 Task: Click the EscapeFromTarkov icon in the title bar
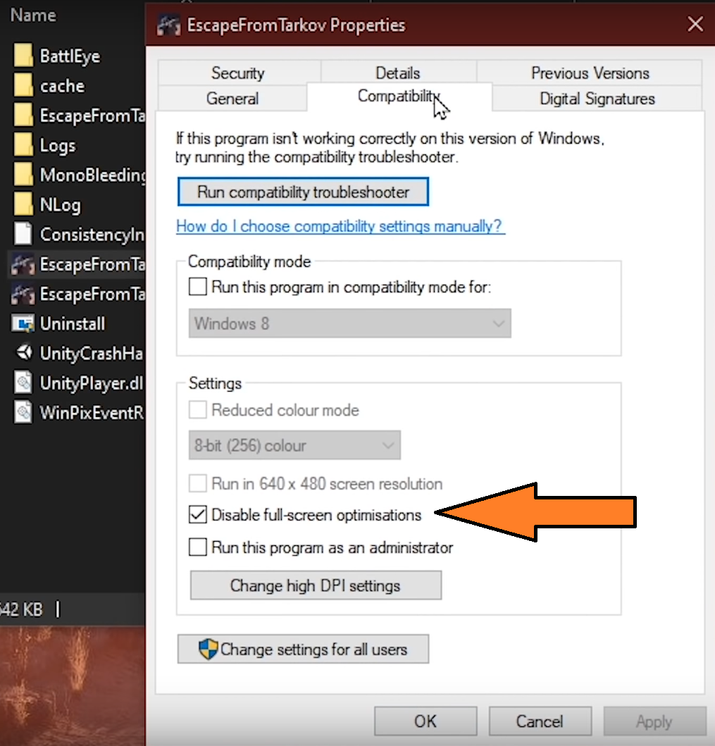click(169, 25)
